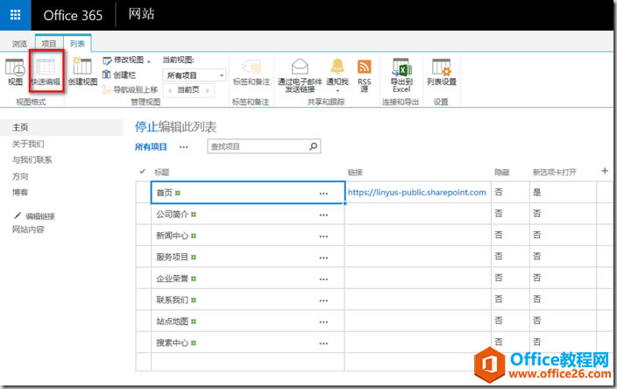The height and width of the screenshot is (389, 617).
Task: Click the 快速编辑 (Quick Edit) ribbon icon
Action: pyautogui.click(x=46, y=71)
